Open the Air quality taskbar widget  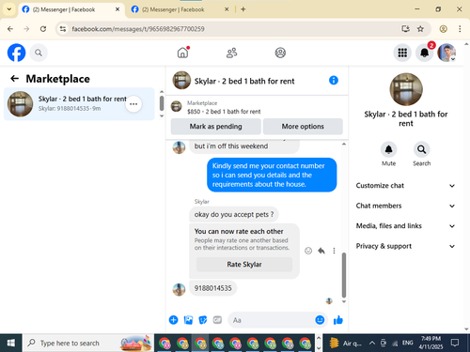(x=345, y=343)
